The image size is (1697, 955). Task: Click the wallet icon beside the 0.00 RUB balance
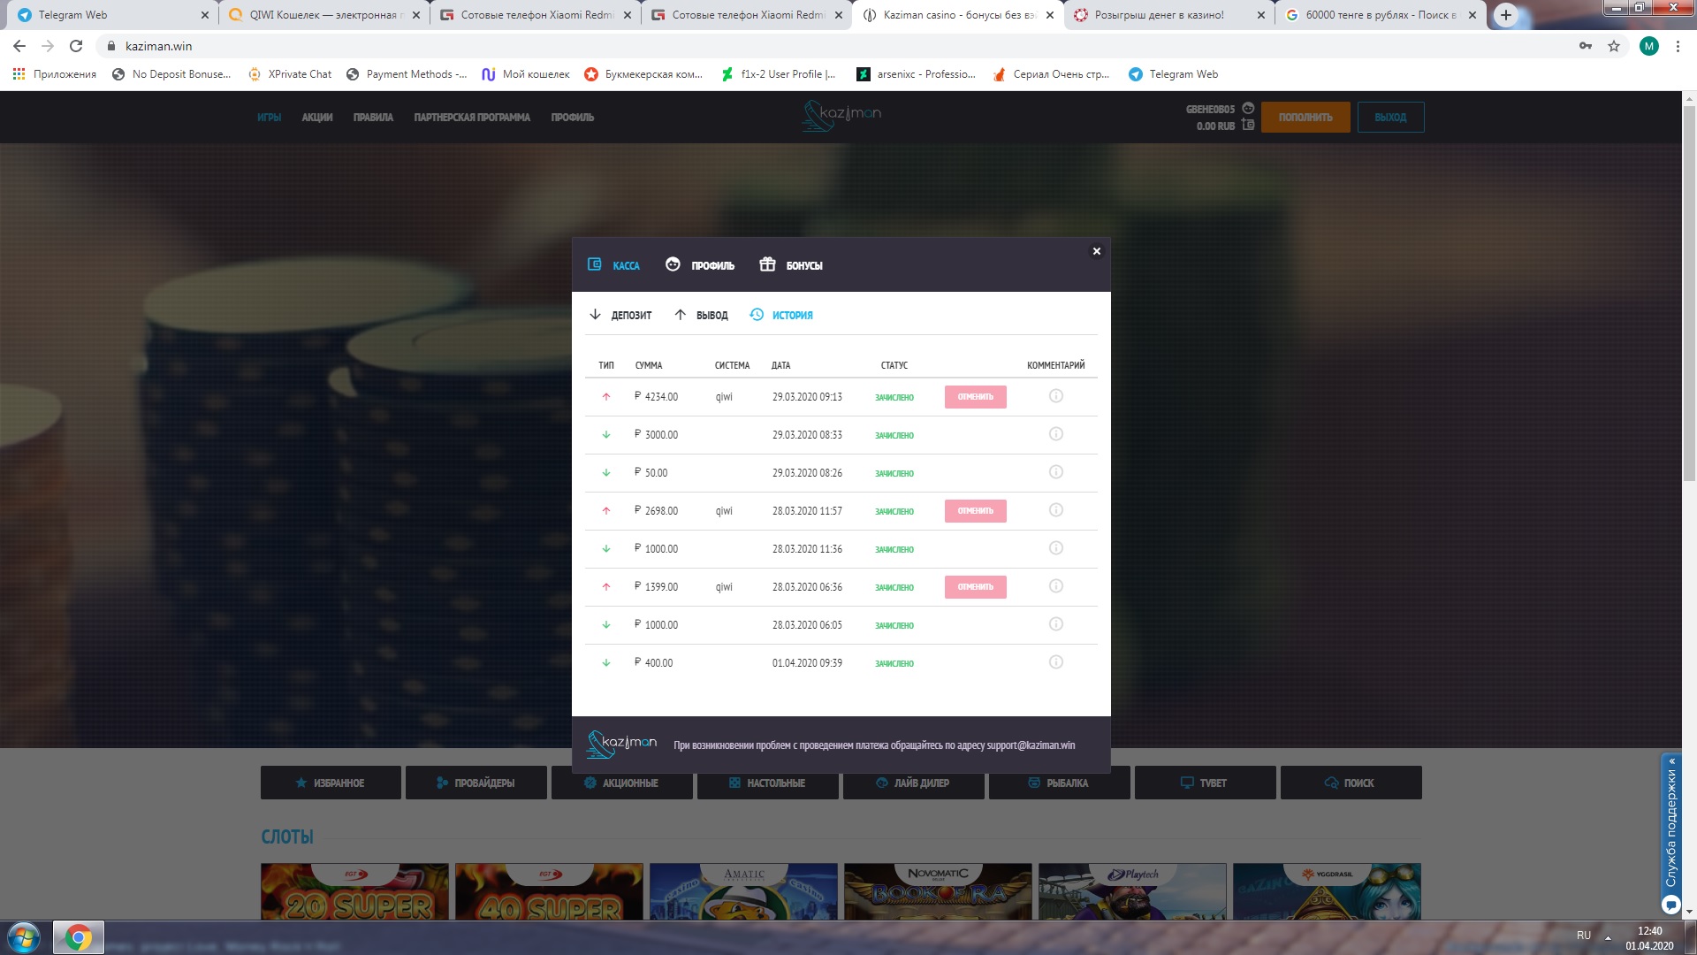[1248, 126]
